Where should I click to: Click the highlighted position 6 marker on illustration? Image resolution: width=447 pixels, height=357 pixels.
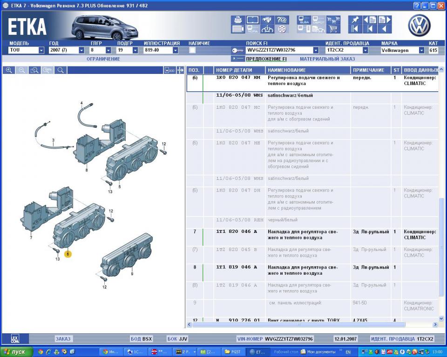point(68,254)
